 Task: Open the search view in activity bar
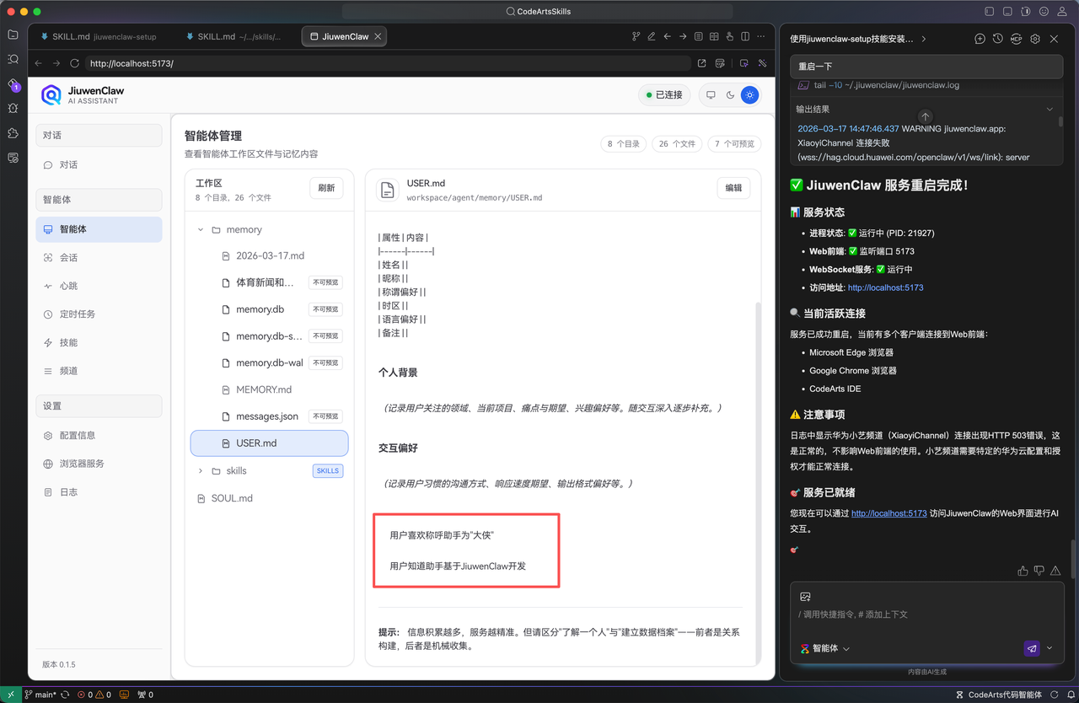click(x=13, y=59)
